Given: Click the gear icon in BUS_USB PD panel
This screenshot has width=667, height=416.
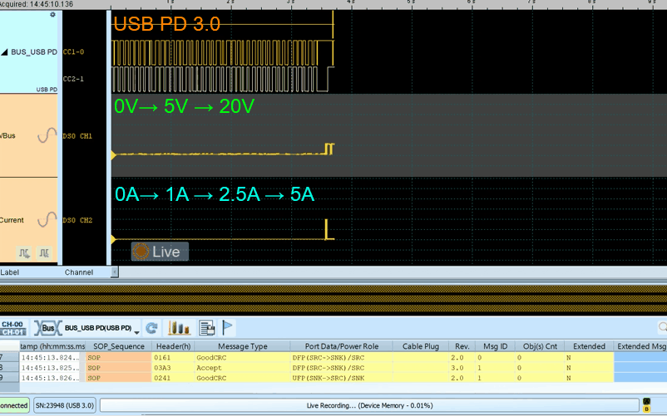Looking at the screenshot, I should 53,15.
